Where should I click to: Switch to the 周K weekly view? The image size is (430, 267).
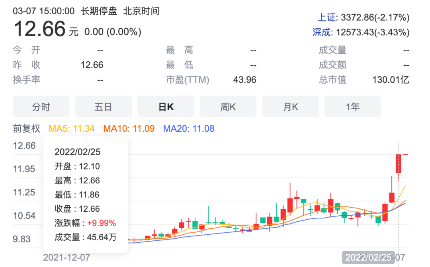click(228, 107)
